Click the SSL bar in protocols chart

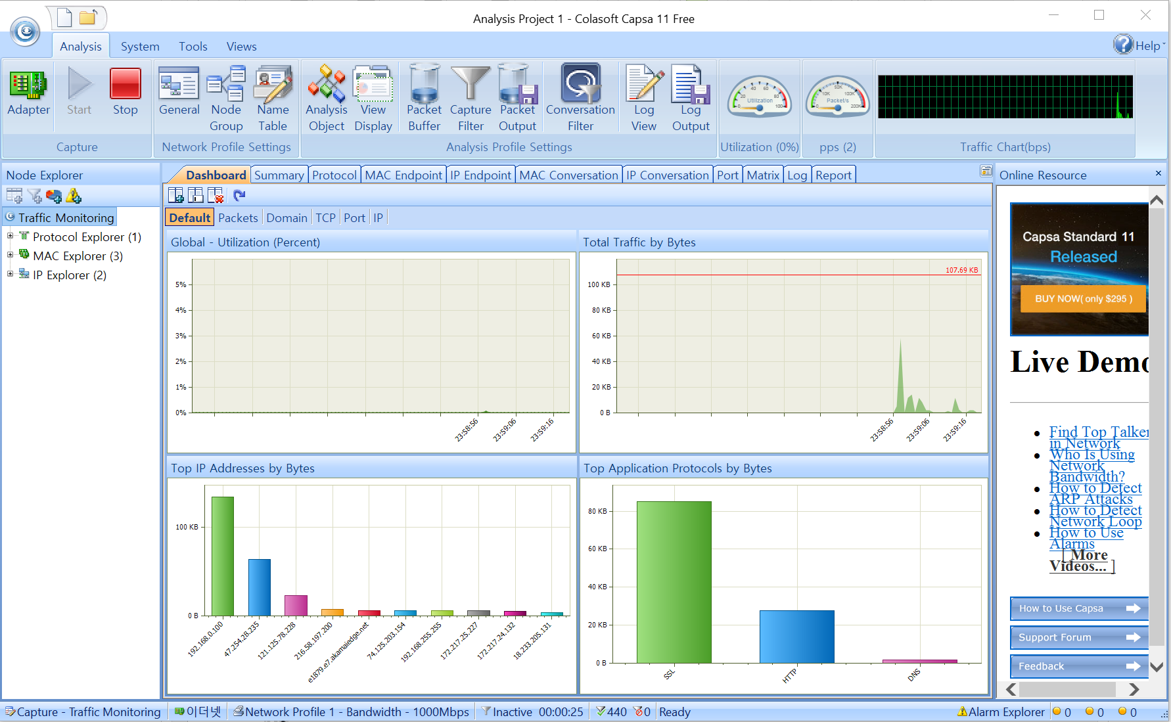(x=674, y=582)
